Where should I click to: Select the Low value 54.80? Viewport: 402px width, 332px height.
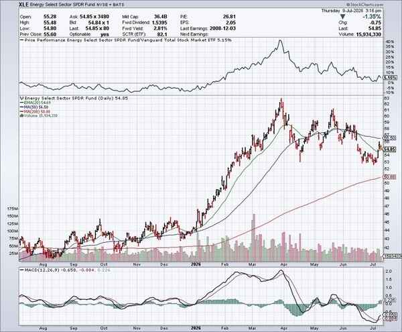point(50,28)
